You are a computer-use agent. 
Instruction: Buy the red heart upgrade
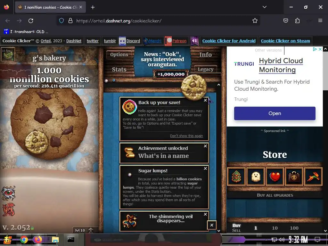pyautogui.click(x=275, y=176)
